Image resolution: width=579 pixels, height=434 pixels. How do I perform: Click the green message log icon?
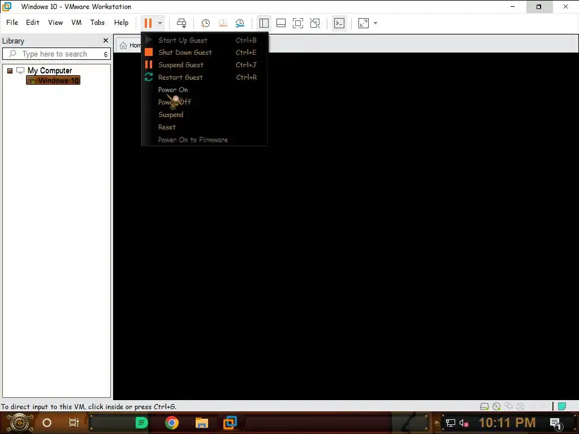562,406
